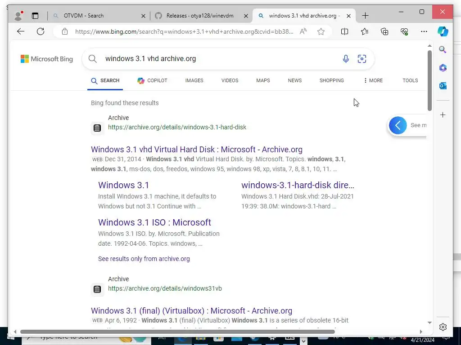Click the 4/21/2024 taskbar date
Image resolution: width=461 pixels, height=345 pixels.
tap(422, 341)
